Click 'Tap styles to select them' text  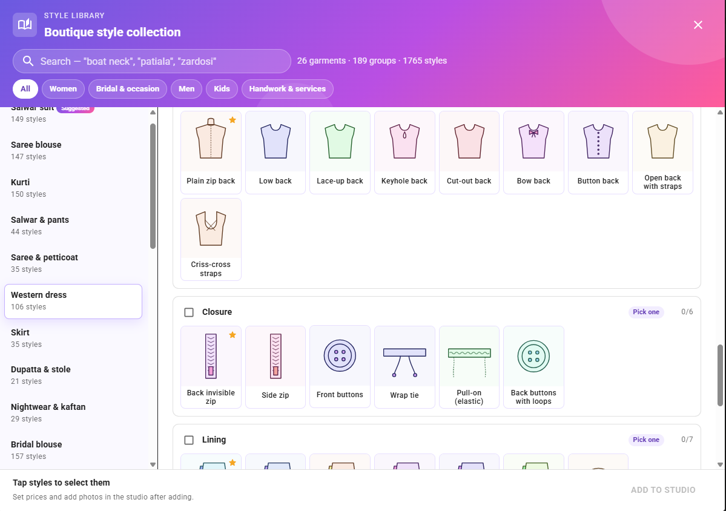coord(61,483)
